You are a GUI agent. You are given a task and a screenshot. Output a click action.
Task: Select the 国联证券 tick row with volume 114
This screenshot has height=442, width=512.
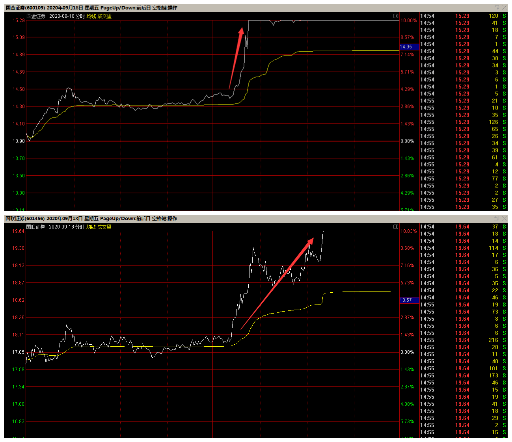pyautogui.click(x=464, y=248)
